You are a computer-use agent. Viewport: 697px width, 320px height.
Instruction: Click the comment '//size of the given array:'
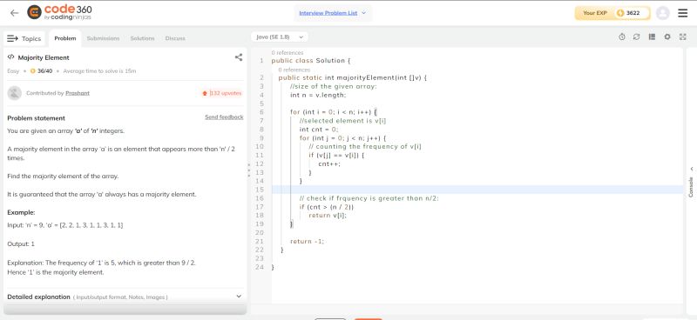(334, 86)
